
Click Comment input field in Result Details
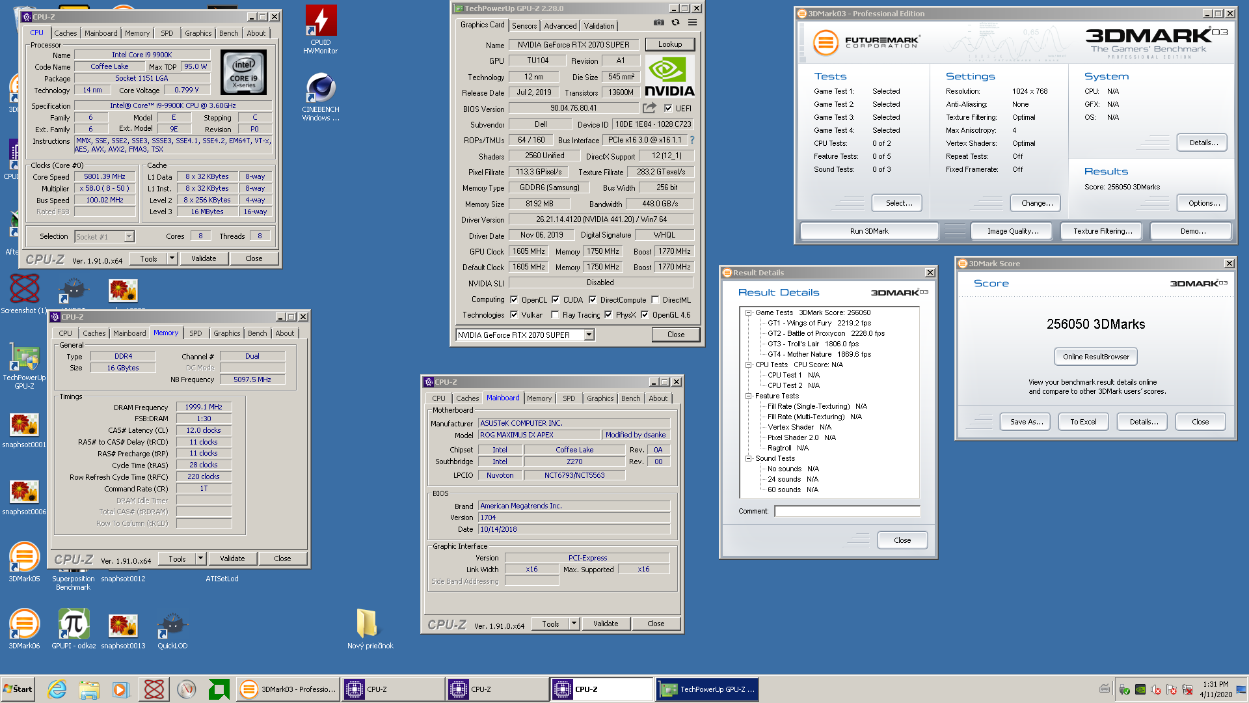(x=847, y=512)
